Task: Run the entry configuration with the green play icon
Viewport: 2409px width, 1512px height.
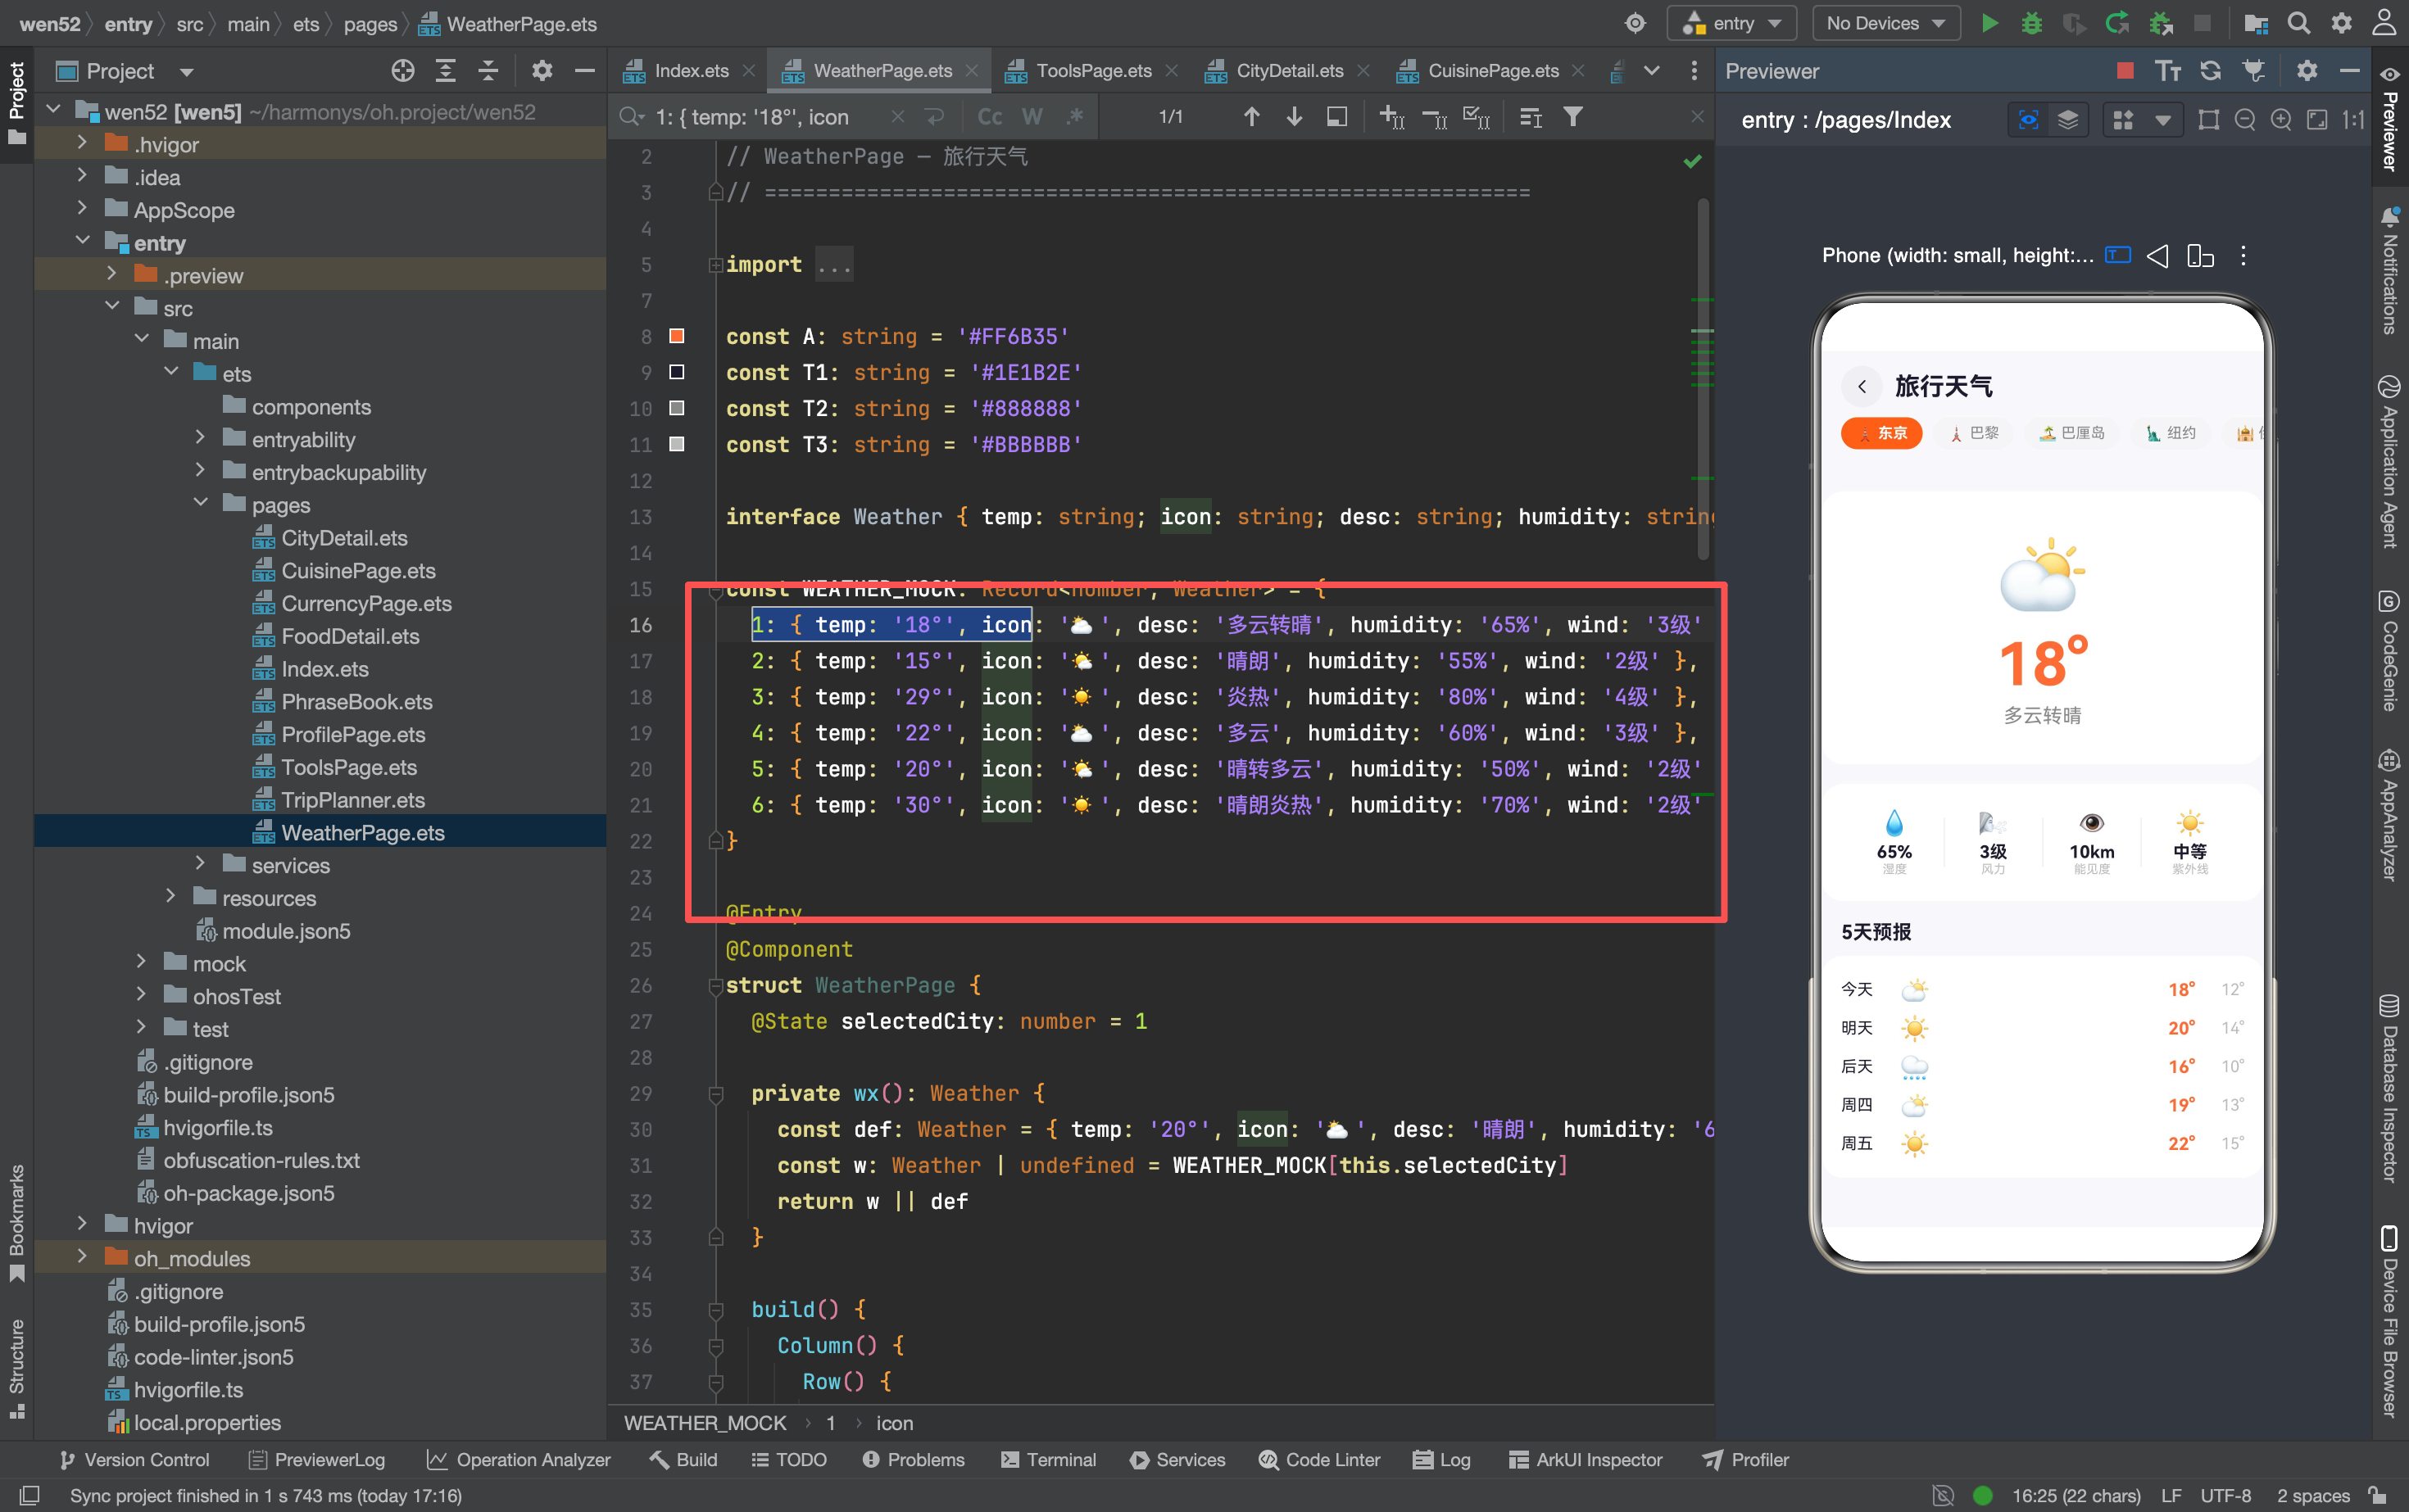Action: click(x=1989, y=23)
